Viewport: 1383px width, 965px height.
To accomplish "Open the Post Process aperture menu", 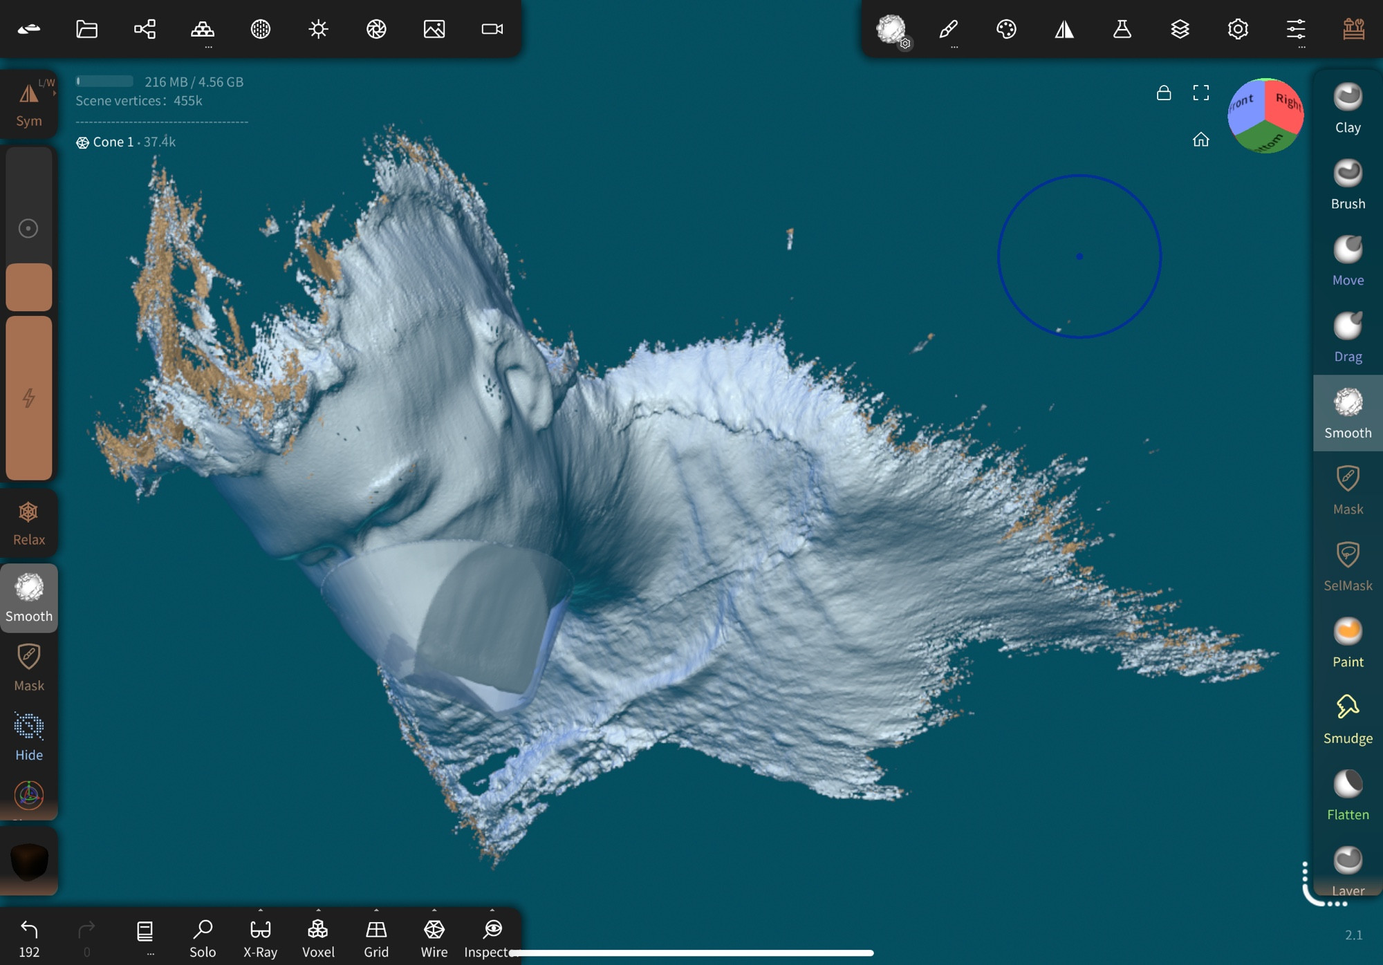I will point(376,29).
